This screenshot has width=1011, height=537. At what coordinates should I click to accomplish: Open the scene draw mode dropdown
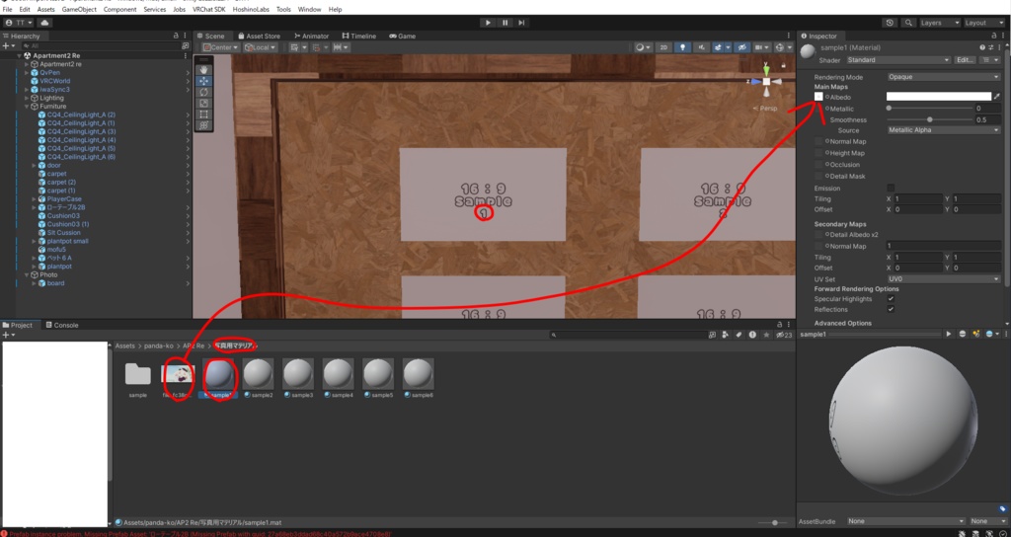click(x=643, y=47)
